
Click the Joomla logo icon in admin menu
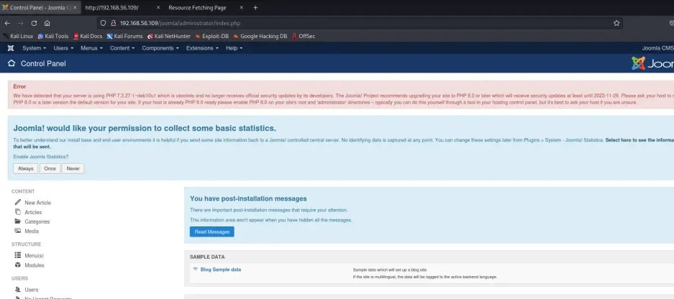click(x=11, y=48)
